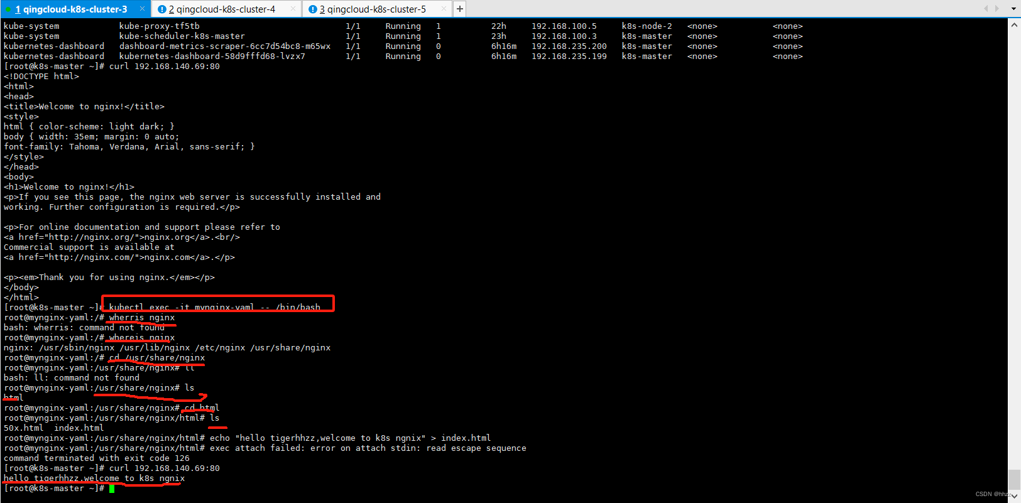
Task: Click output line 'hello tigerhhzz,welcome to k8s ngnix'
Action: click(x=94, y=479)
